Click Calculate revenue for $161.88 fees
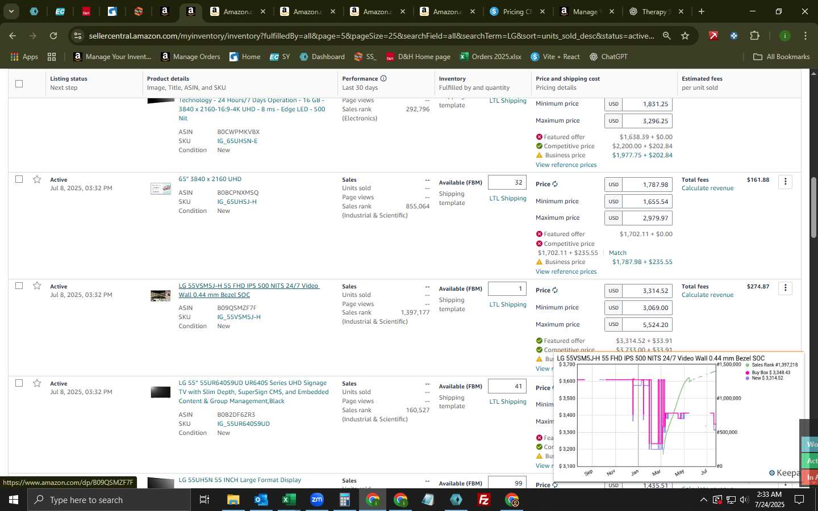The image size is (818, 511). point(707,188)
